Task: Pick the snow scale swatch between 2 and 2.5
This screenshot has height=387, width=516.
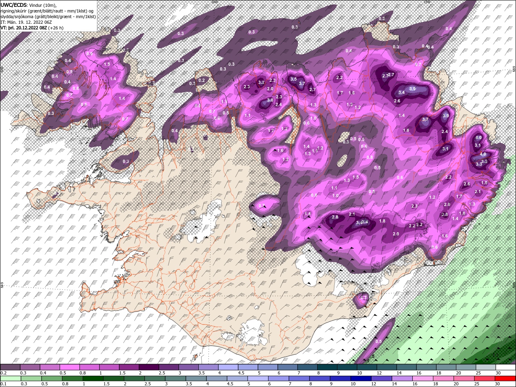Action: [148, 367]
